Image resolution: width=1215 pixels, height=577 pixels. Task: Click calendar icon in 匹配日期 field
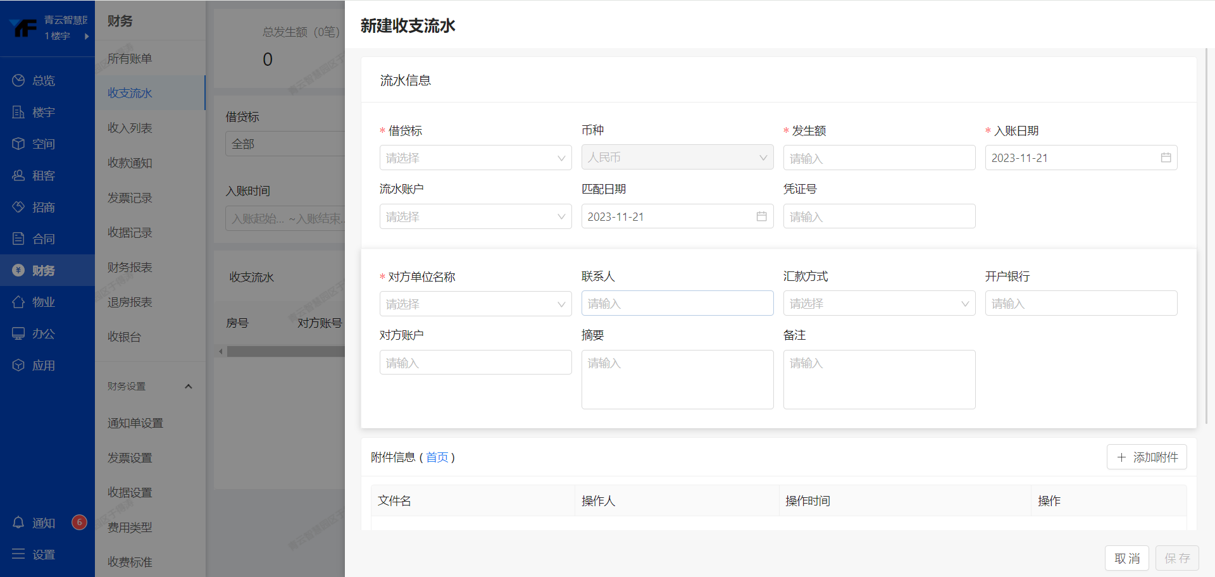[x=761, y=216]
